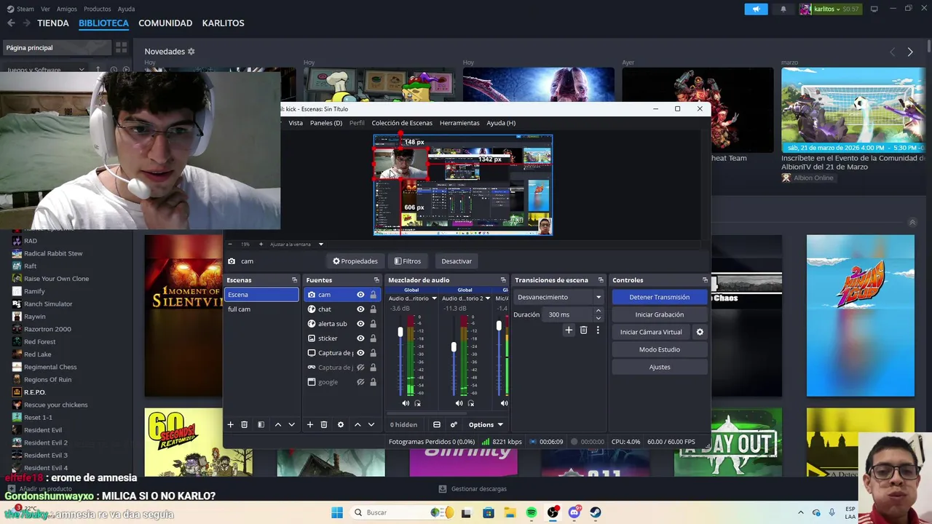This screenshot has width=932, height=524.
Task: Open first Audio del escritorio channel dropdown
Action: tap(434, 298)
